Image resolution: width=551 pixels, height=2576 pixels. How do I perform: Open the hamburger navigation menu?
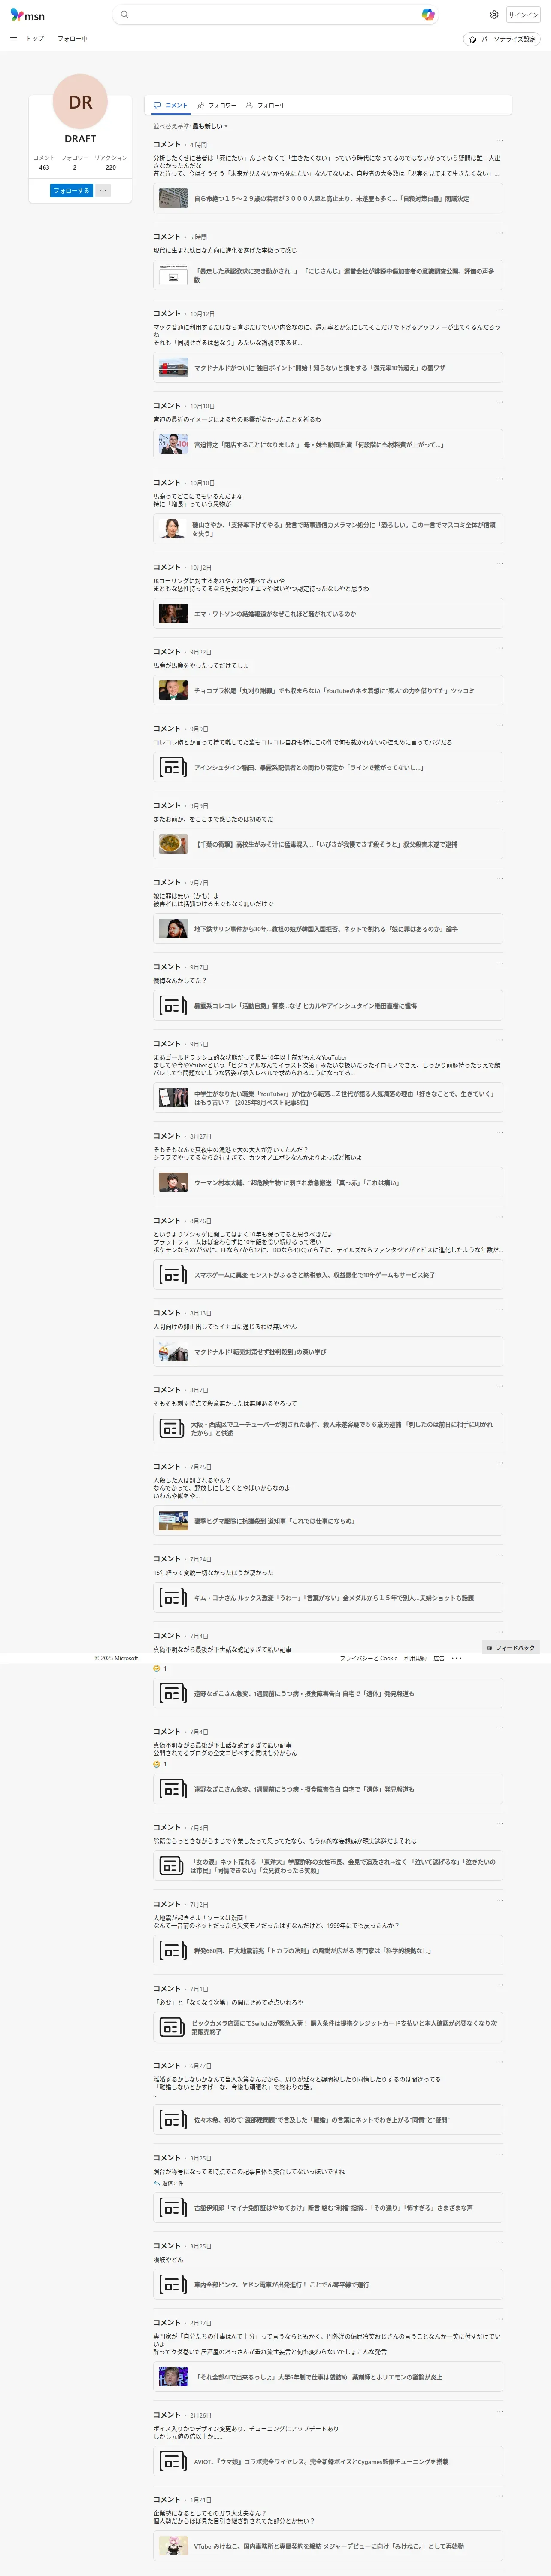click(14, 39)
